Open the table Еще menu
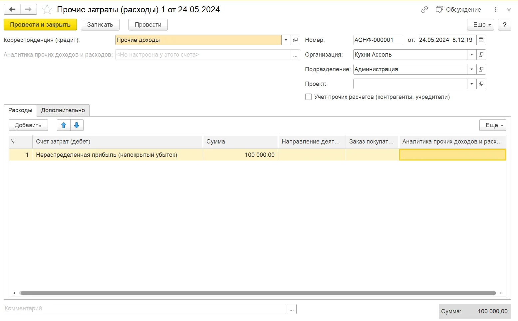This screenshot has height=321, width=518. 493,125
